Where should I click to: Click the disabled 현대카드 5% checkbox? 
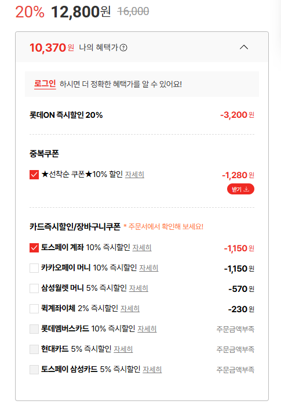coord(34,349)
